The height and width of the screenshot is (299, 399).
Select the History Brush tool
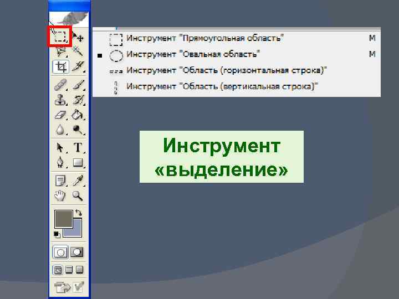point(78,100)
